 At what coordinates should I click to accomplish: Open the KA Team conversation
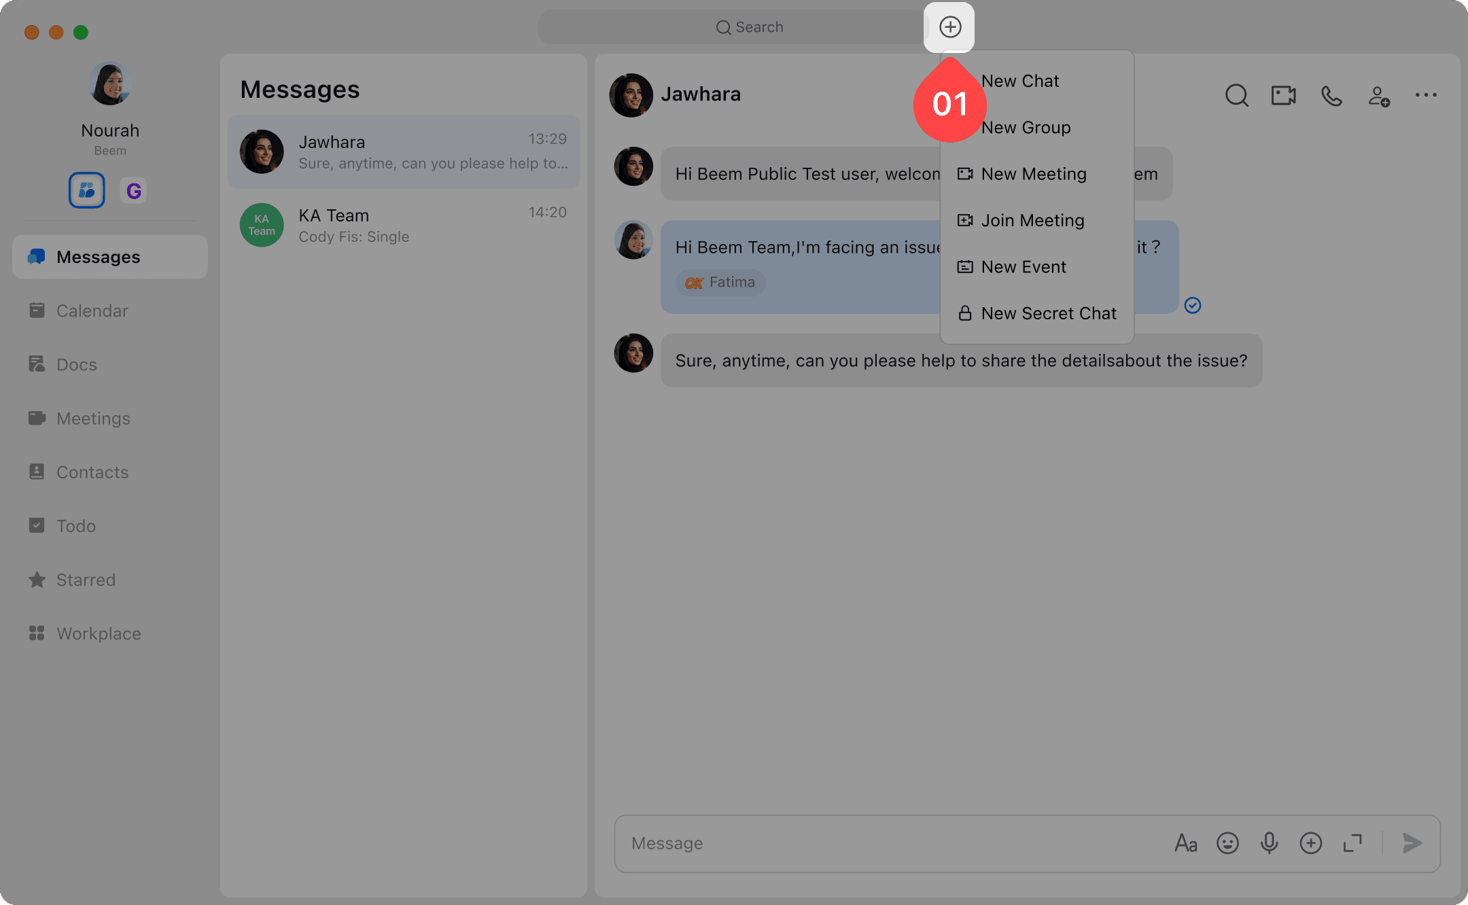[x=403, y=225]
